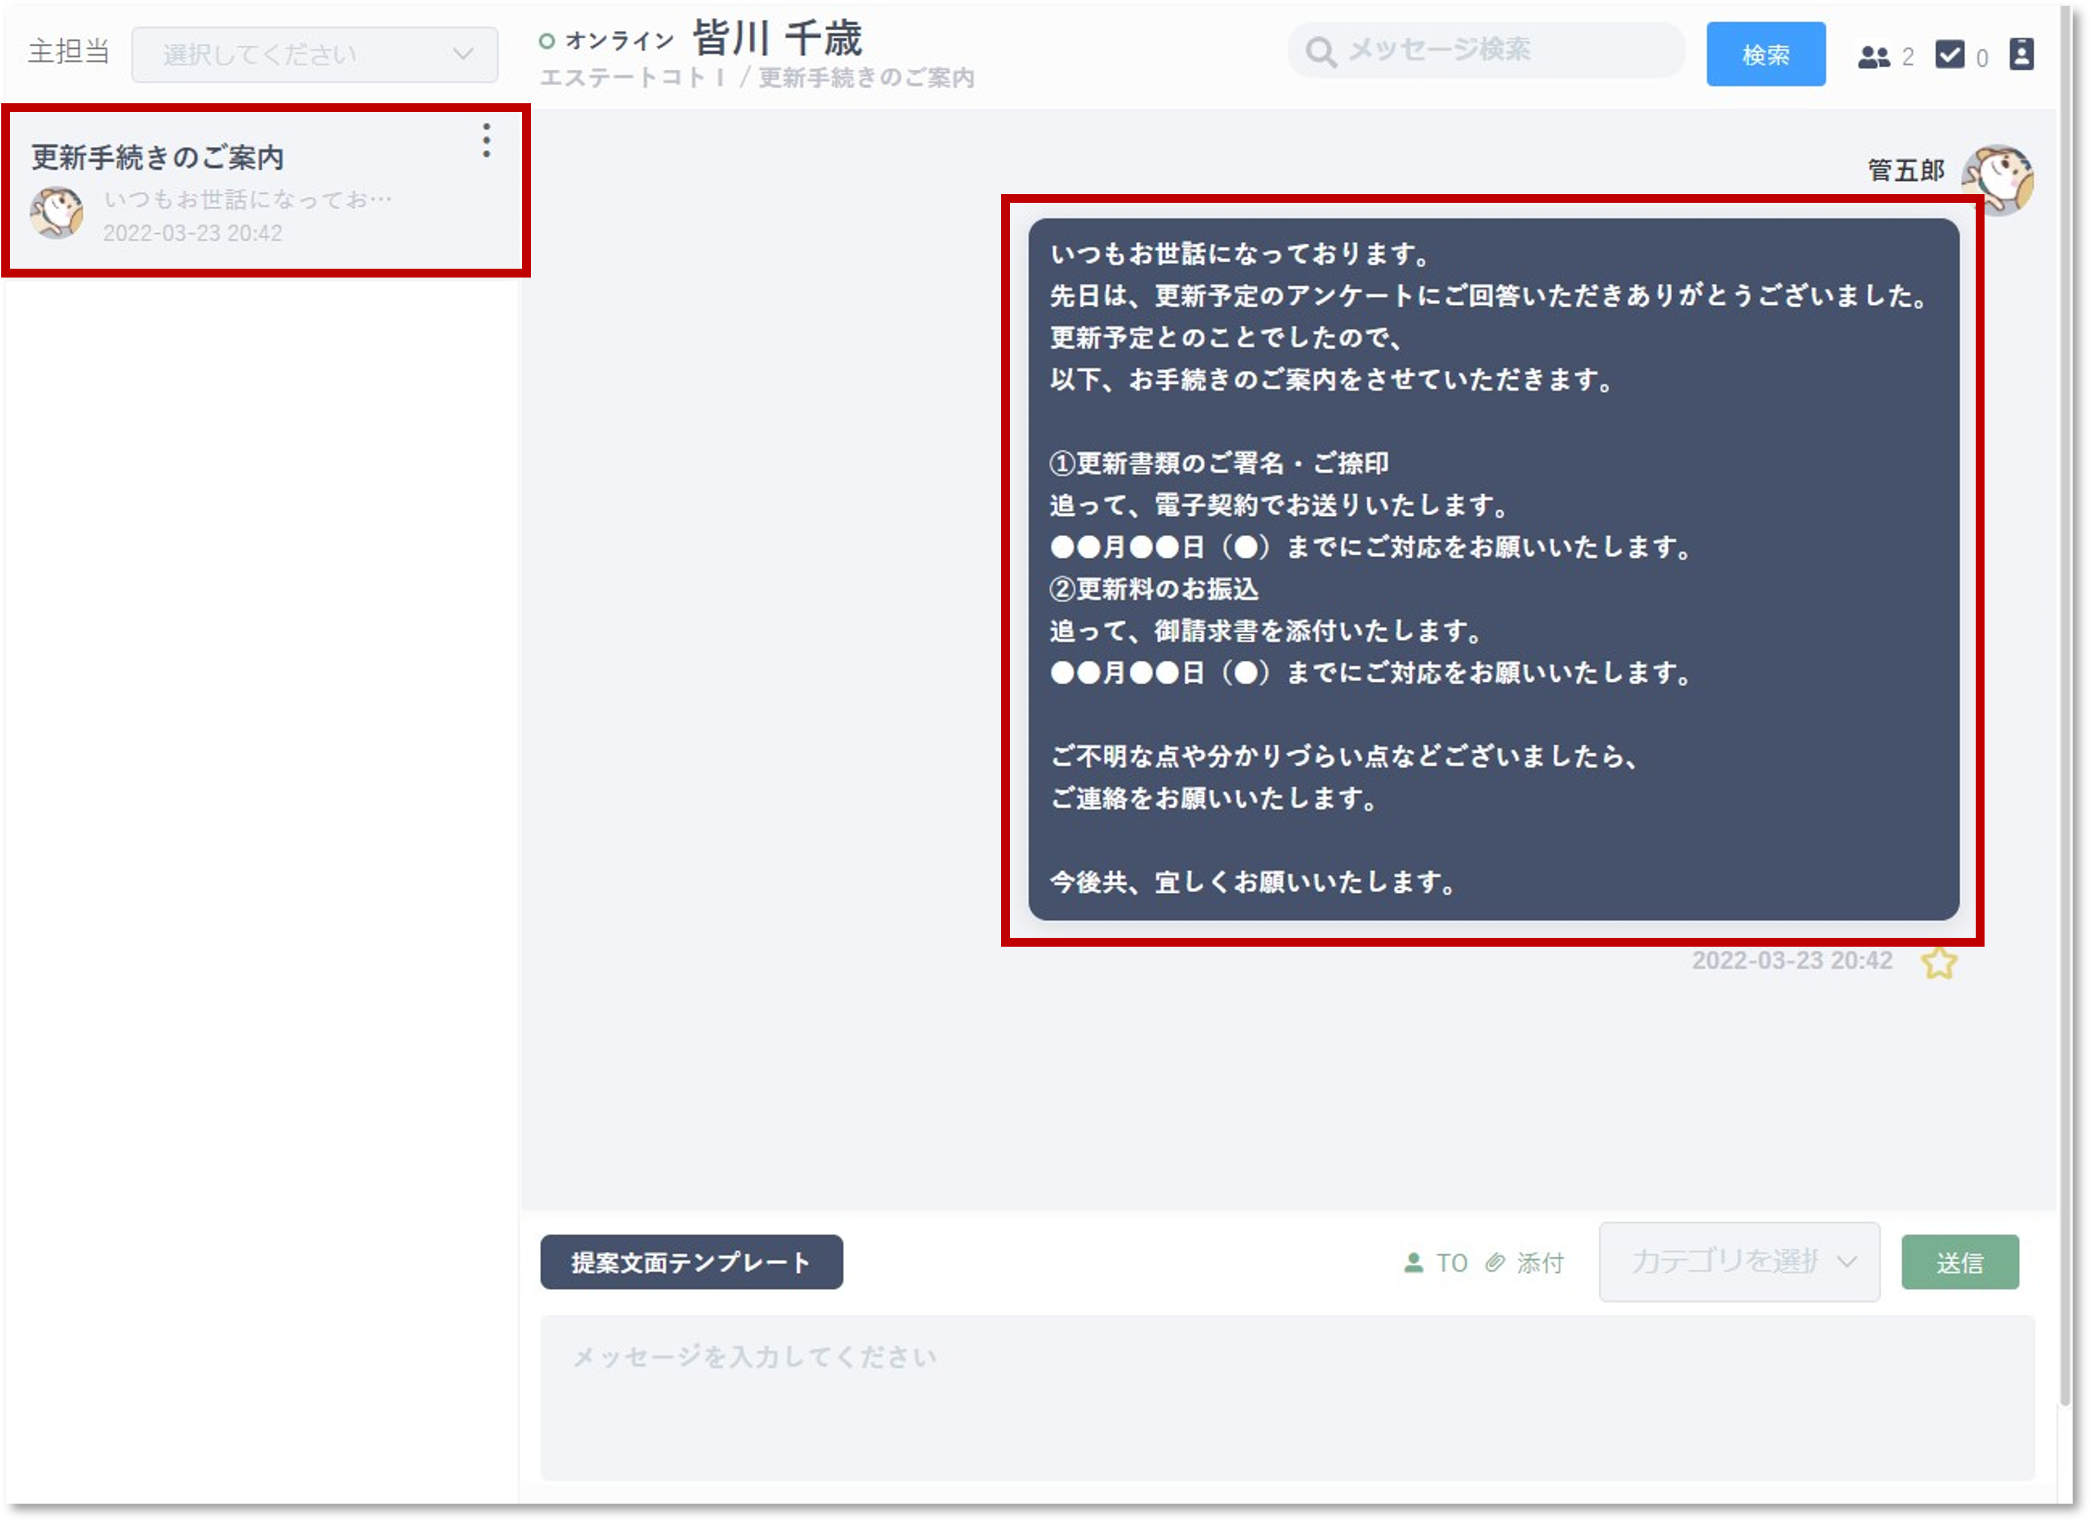
Task: Click the chevron arrow of the 主担当 selector
Action: [x=463, y=54]
